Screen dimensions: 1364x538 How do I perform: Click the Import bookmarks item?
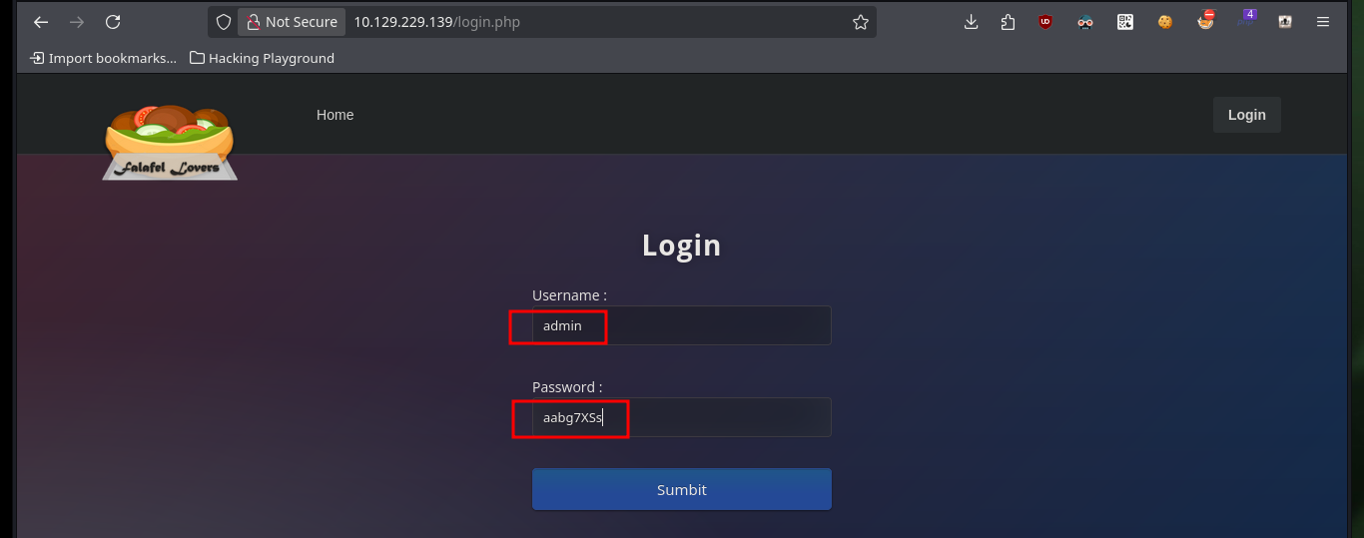point(104,58)
